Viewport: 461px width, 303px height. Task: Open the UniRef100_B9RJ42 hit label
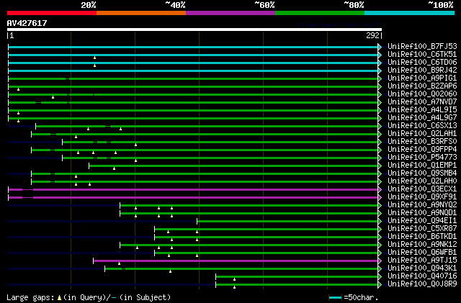(x=422, y=71)
